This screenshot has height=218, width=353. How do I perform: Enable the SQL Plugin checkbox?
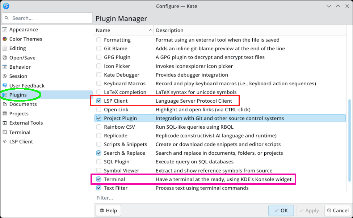[98, 162]
